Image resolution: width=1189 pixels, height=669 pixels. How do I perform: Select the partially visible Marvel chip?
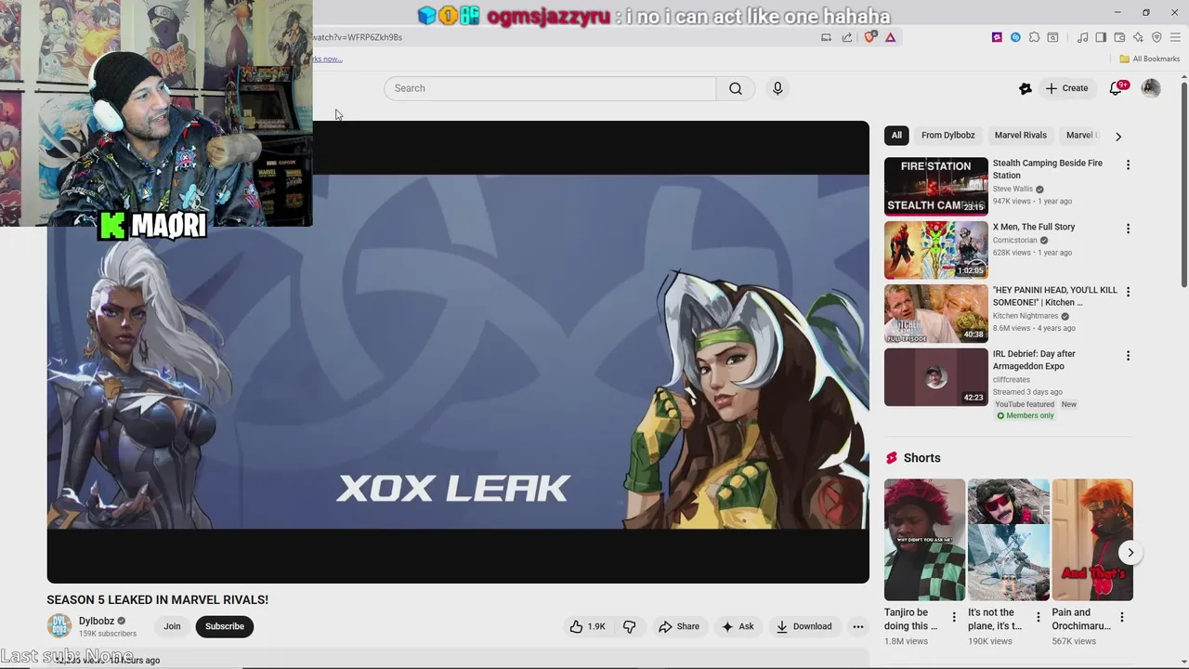click(x=1081, y=136)
